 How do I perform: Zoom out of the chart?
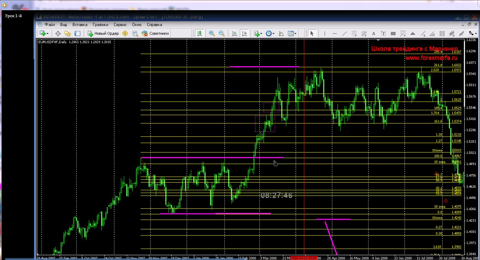221,33
